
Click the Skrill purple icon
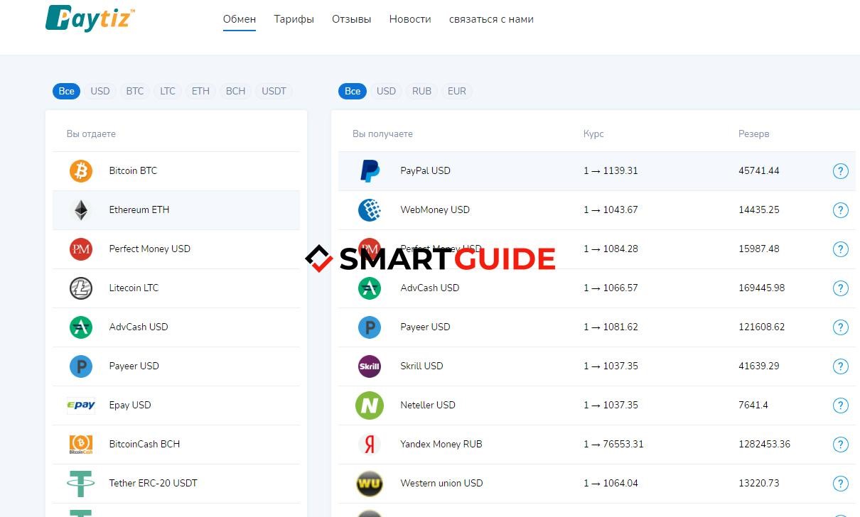[x=370, y=366]
